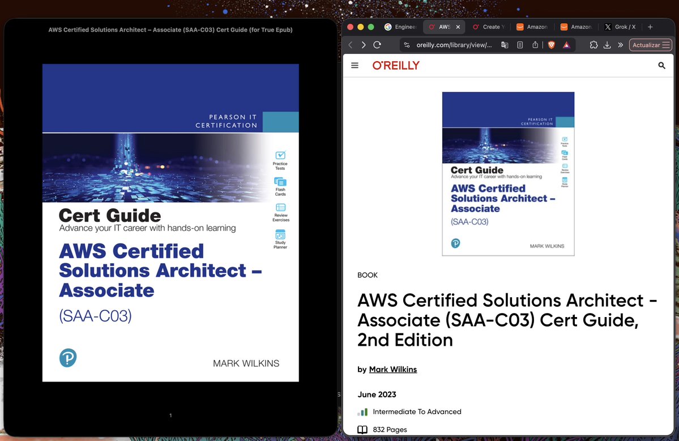Click the BOOK label above title
This screenshot has width=679, height=441.
368,275
